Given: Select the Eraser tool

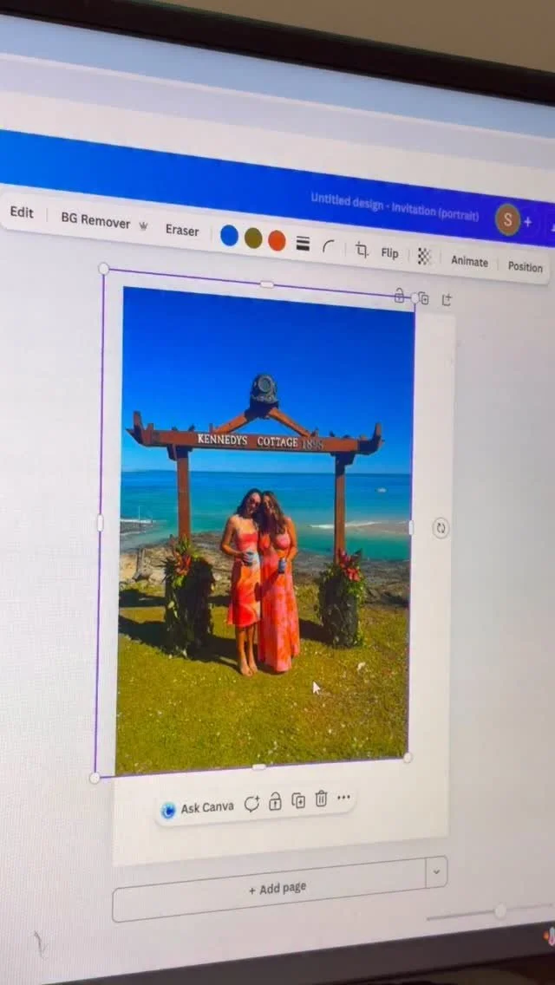Looking at the screenshot, I should (x=182, y=231).
